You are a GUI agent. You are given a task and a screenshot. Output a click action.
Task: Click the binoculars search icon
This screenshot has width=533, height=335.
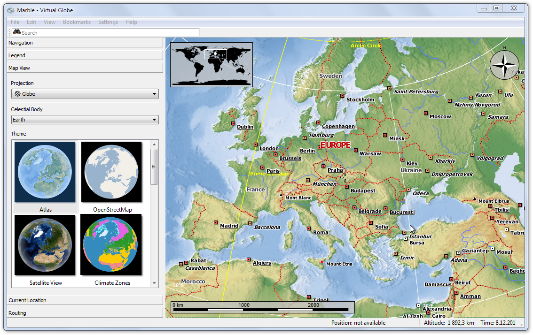click(16, 32)
